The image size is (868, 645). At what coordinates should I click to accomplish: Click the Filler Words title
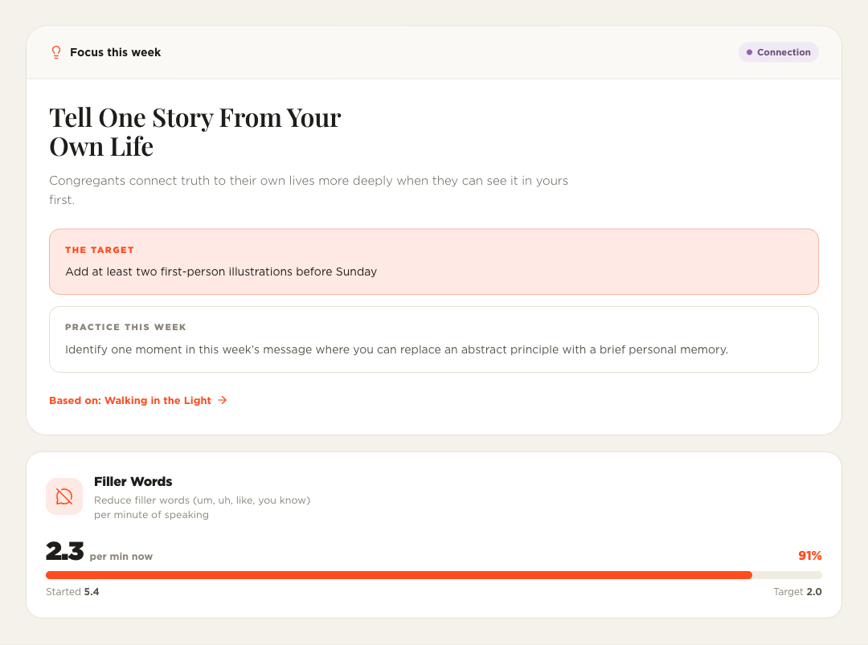[x=133, y=482]
